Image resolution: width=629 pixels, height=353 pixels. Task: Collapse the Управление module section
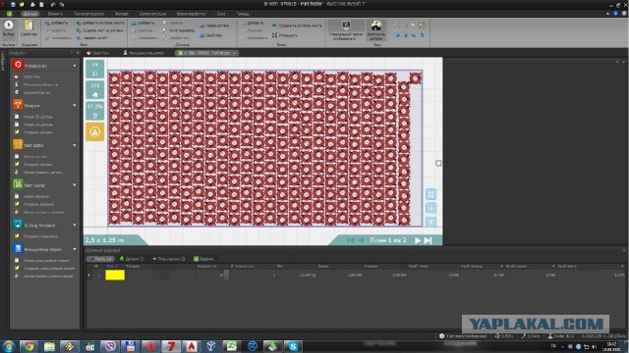(x=75, y=66)
